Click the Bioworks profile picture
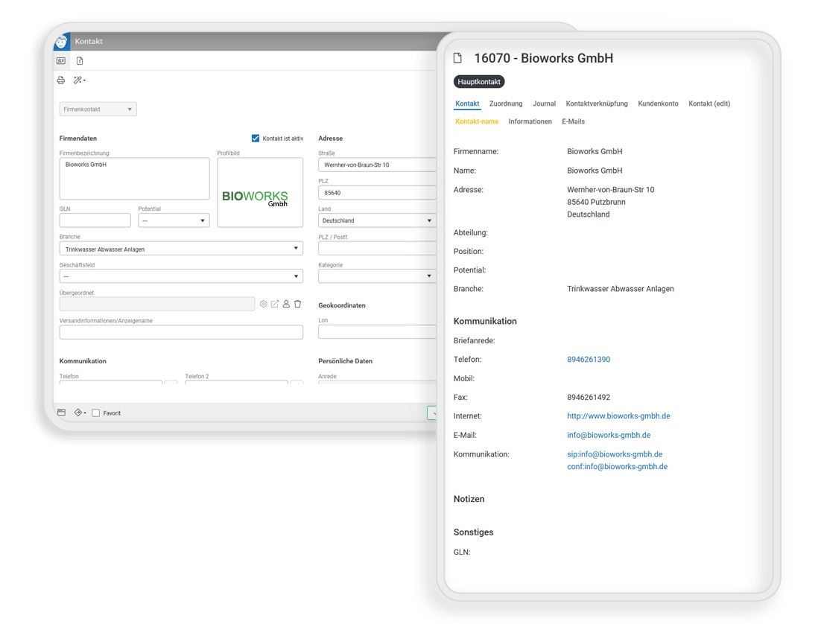Viewport: 818px width, 624px height. pos(260,192)
